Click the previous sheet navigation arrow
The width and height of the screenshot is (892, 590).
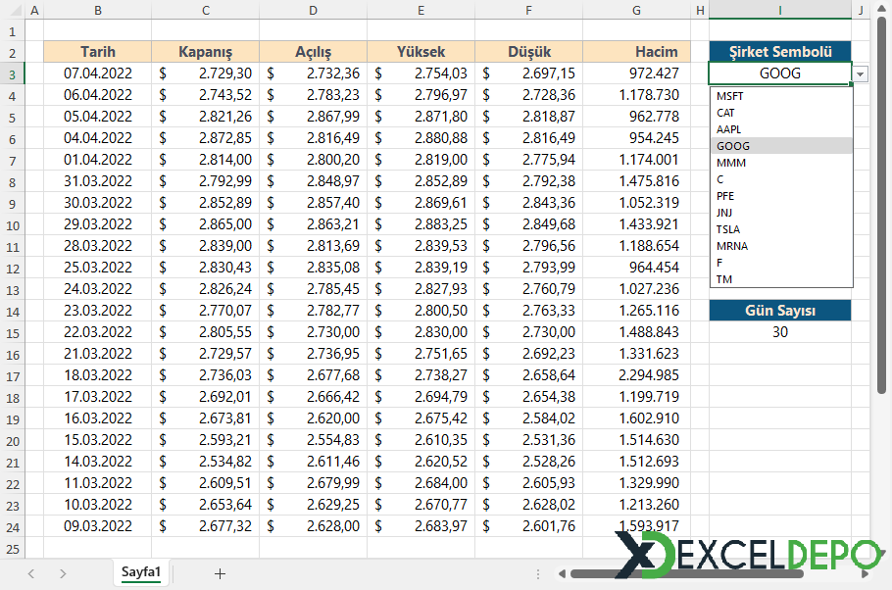31,574
